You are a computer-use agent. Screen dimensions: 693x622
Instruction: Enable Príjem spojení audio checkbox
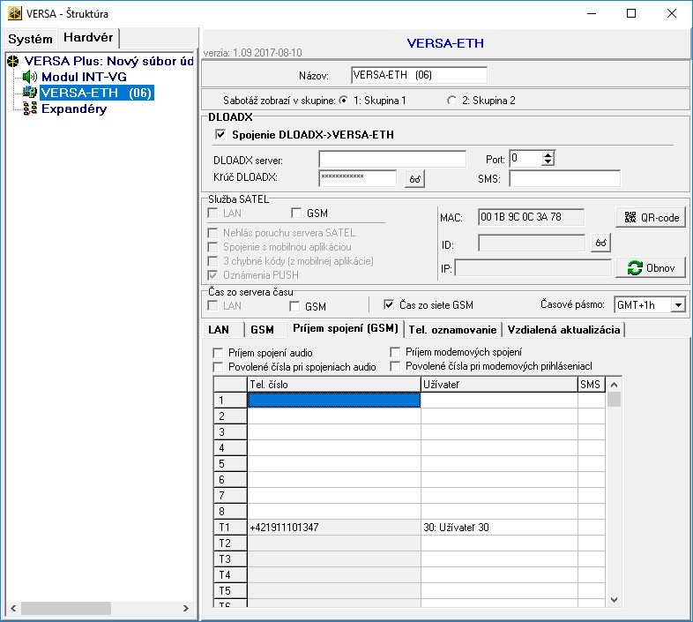point(219,353)
